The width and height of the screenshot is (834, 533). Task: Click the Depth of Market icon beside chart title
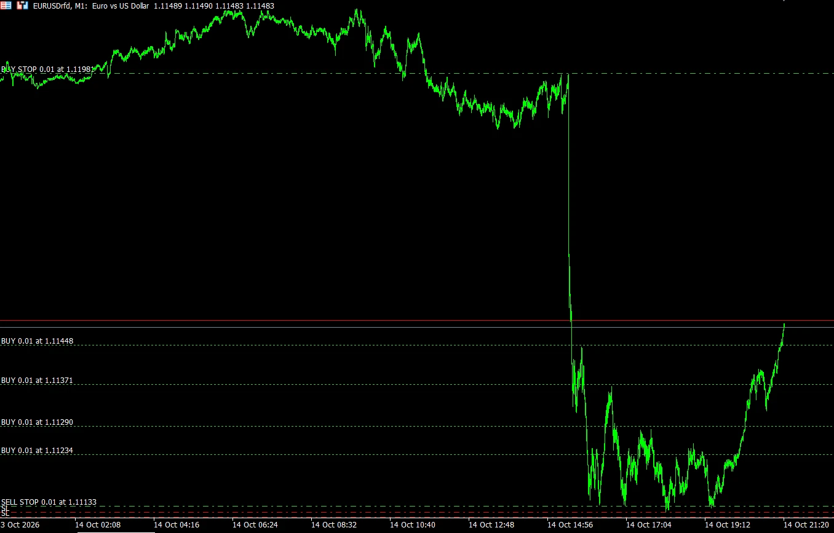coord(22,6)
